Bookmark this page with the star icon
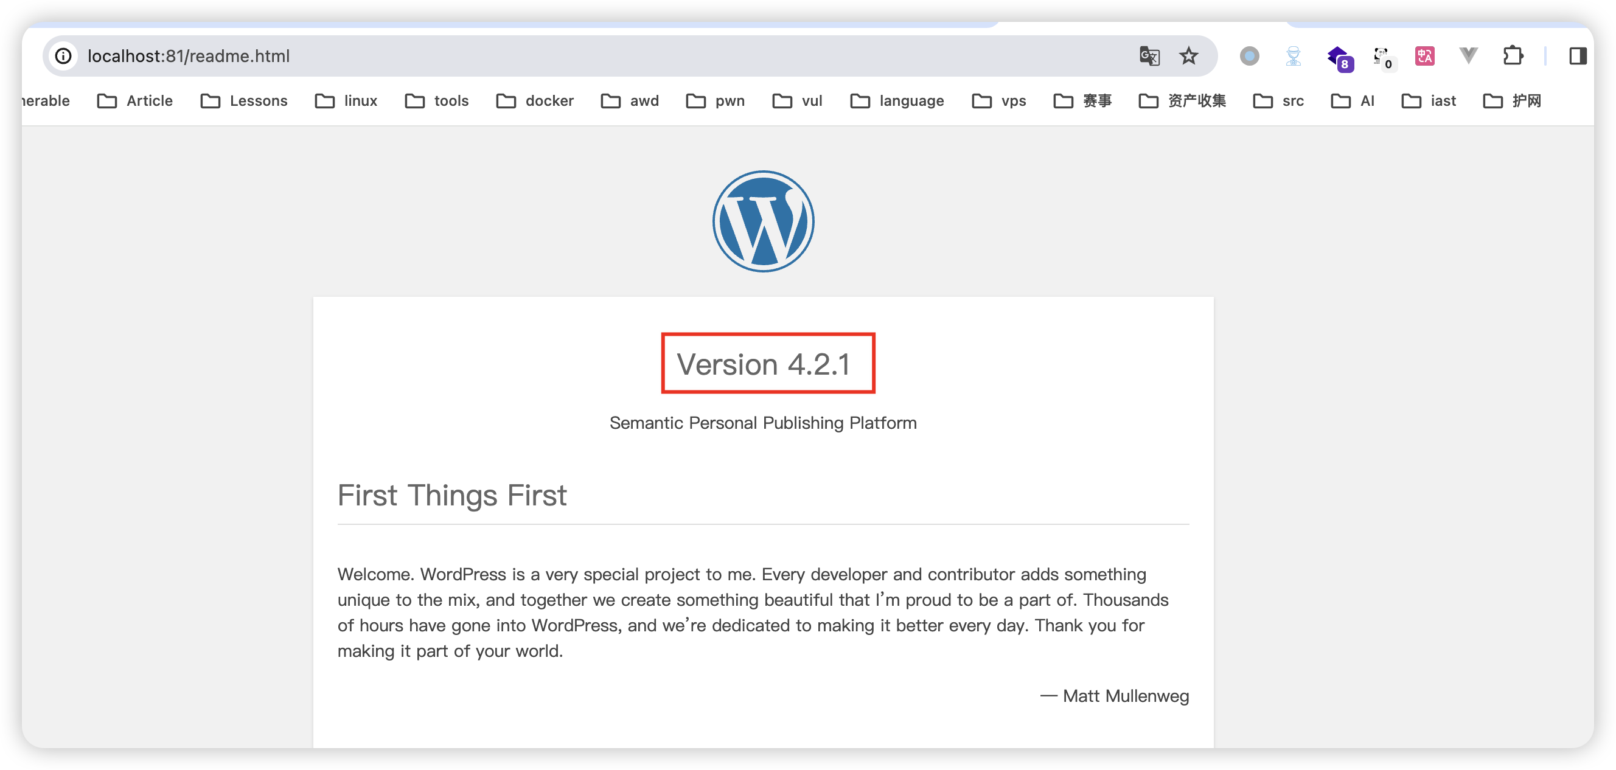Image resolution: width=1616 pixels, height=770 pixels. pyautogui.click(x=1188, y=56)
